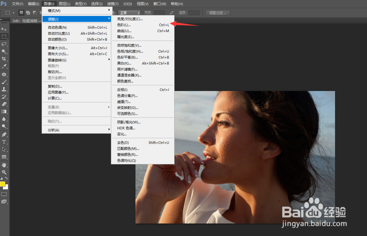Reset default foreground and background colors

(x=1, y=178)
